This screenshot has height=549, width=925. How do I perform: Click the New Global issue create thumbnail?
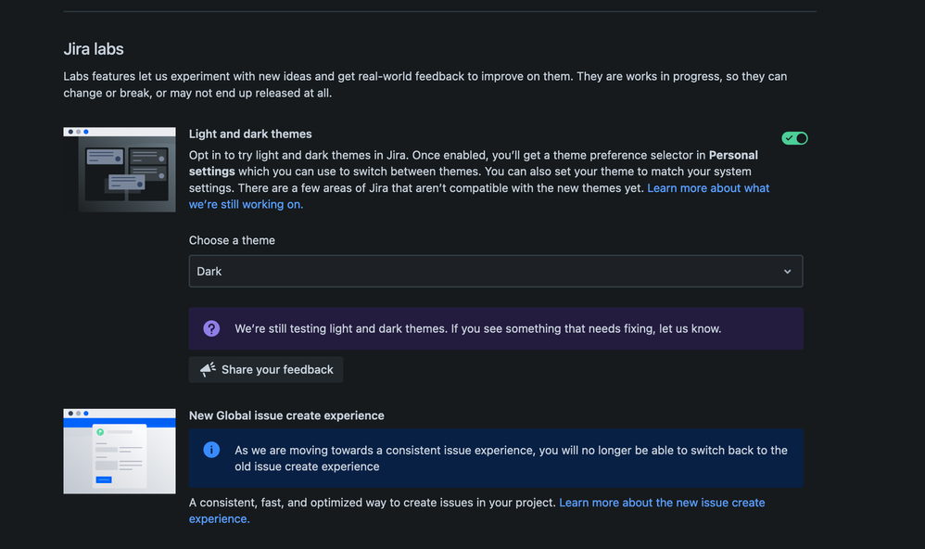coord(120,451)
